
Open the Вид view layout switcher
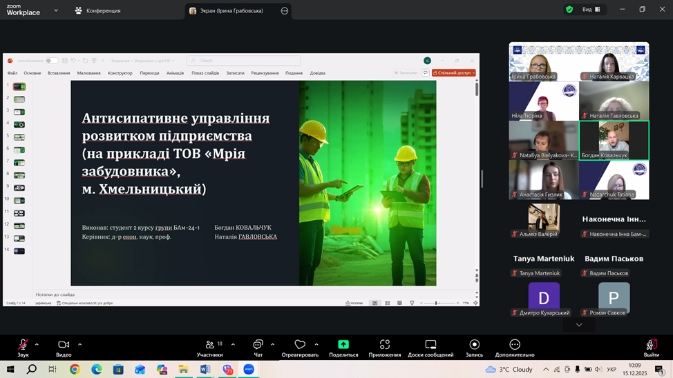tap(591, 10)
